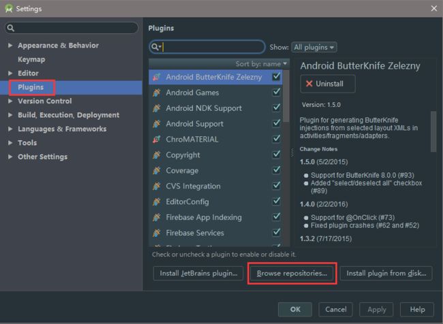This screenshot has width=443, height=324.
Task: Toggle the EditorConfig plugin checkbox
Action: (276, 201)
